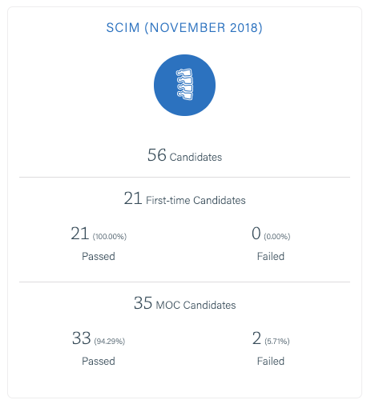Viewport: 371px width, 404px height.
Task: Click the 0 failed first-time count
Action: click(256, 234)
